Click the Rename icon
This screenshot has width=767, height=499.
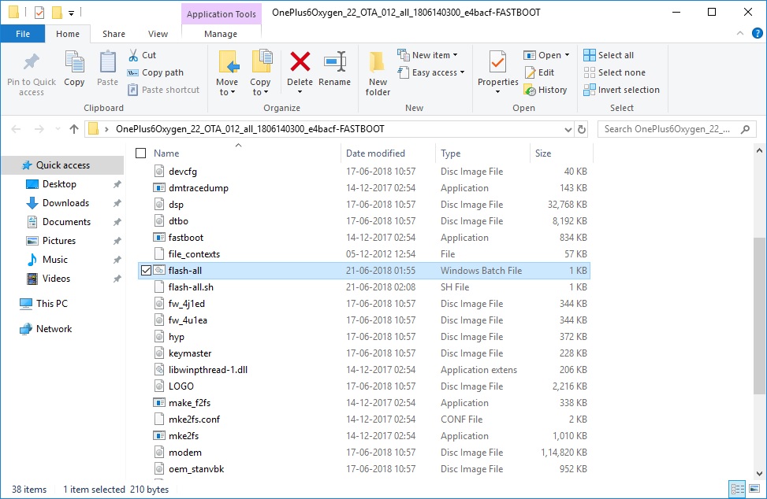coord(335,62)
